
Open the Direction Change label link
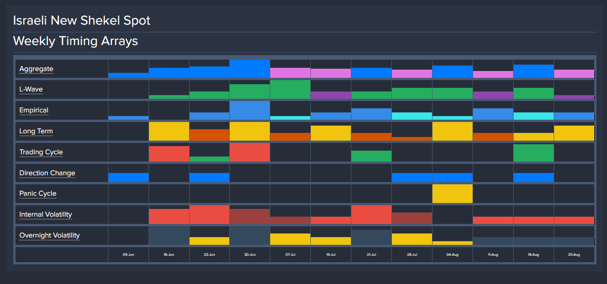click(47, 173)
